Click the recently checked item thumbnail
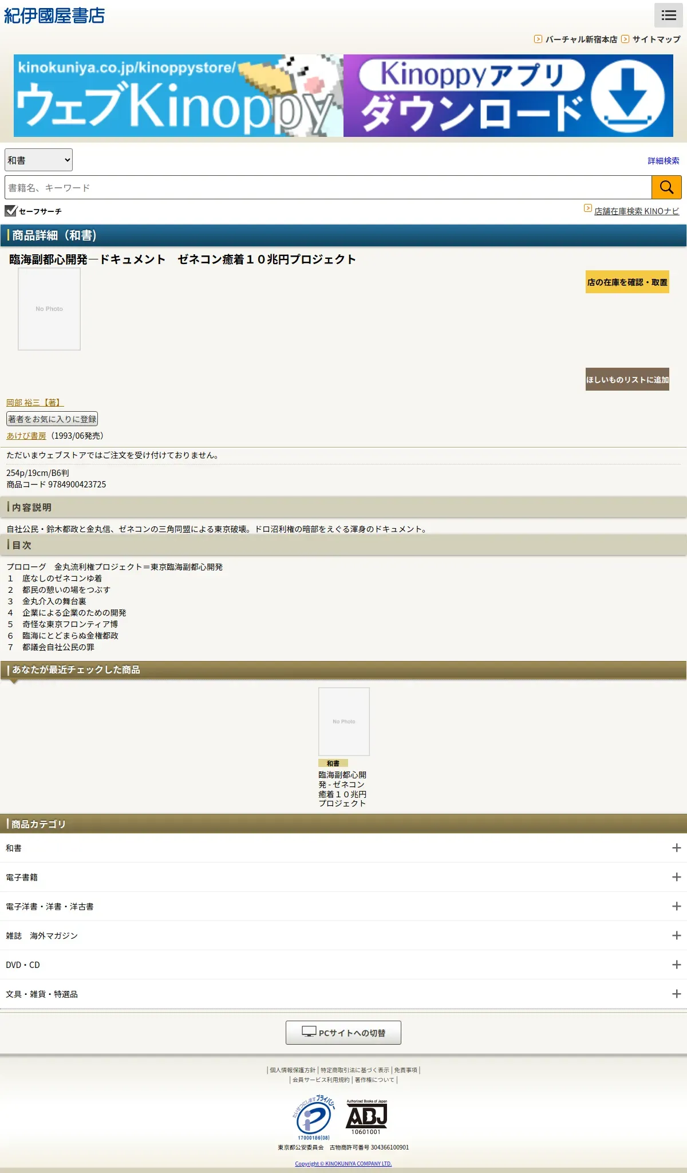 click(344, 722)
